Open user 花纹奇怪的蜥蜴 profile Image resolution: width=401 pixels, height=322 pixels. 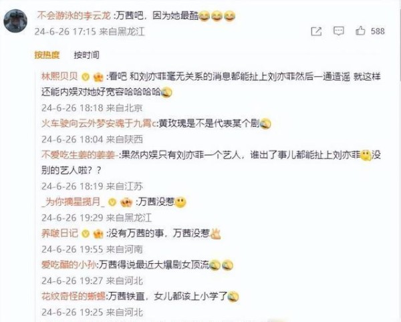pyautogui.click(x=74, y=297)
